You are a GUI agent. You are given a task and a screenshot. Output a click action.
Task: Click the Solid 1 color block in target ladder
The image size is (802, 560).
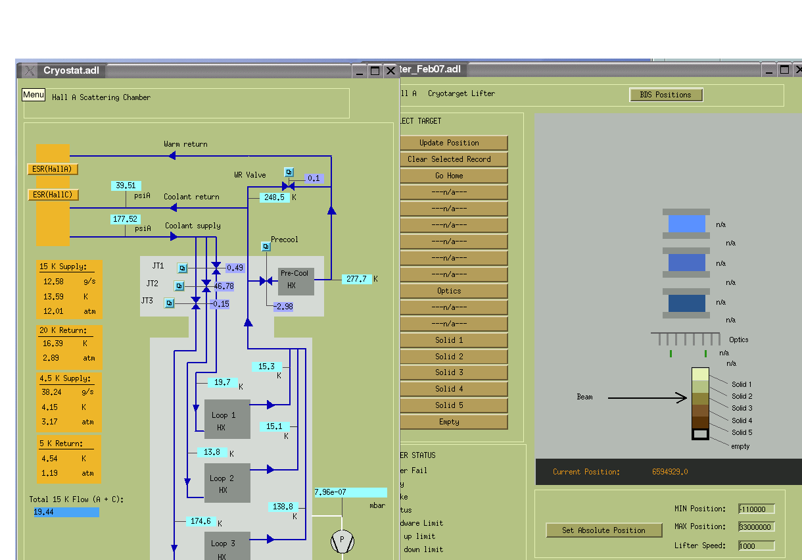[x=700, y=374]
